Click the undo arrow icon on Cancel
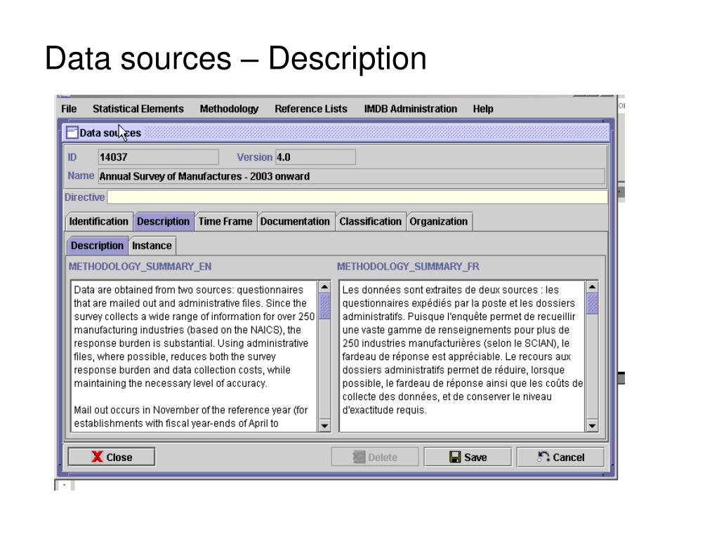Image resolution: width=719 pixels, height=539 pixels. click(x=543, y=456)
